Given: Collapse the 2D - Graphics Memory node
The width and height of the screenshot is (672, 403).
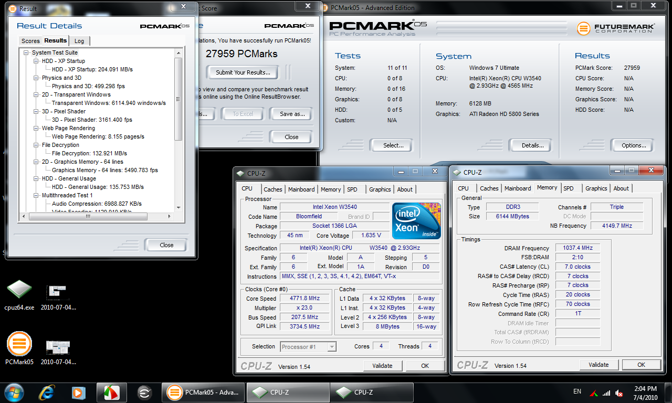Looking at the screenshot, I should [36, 162].
